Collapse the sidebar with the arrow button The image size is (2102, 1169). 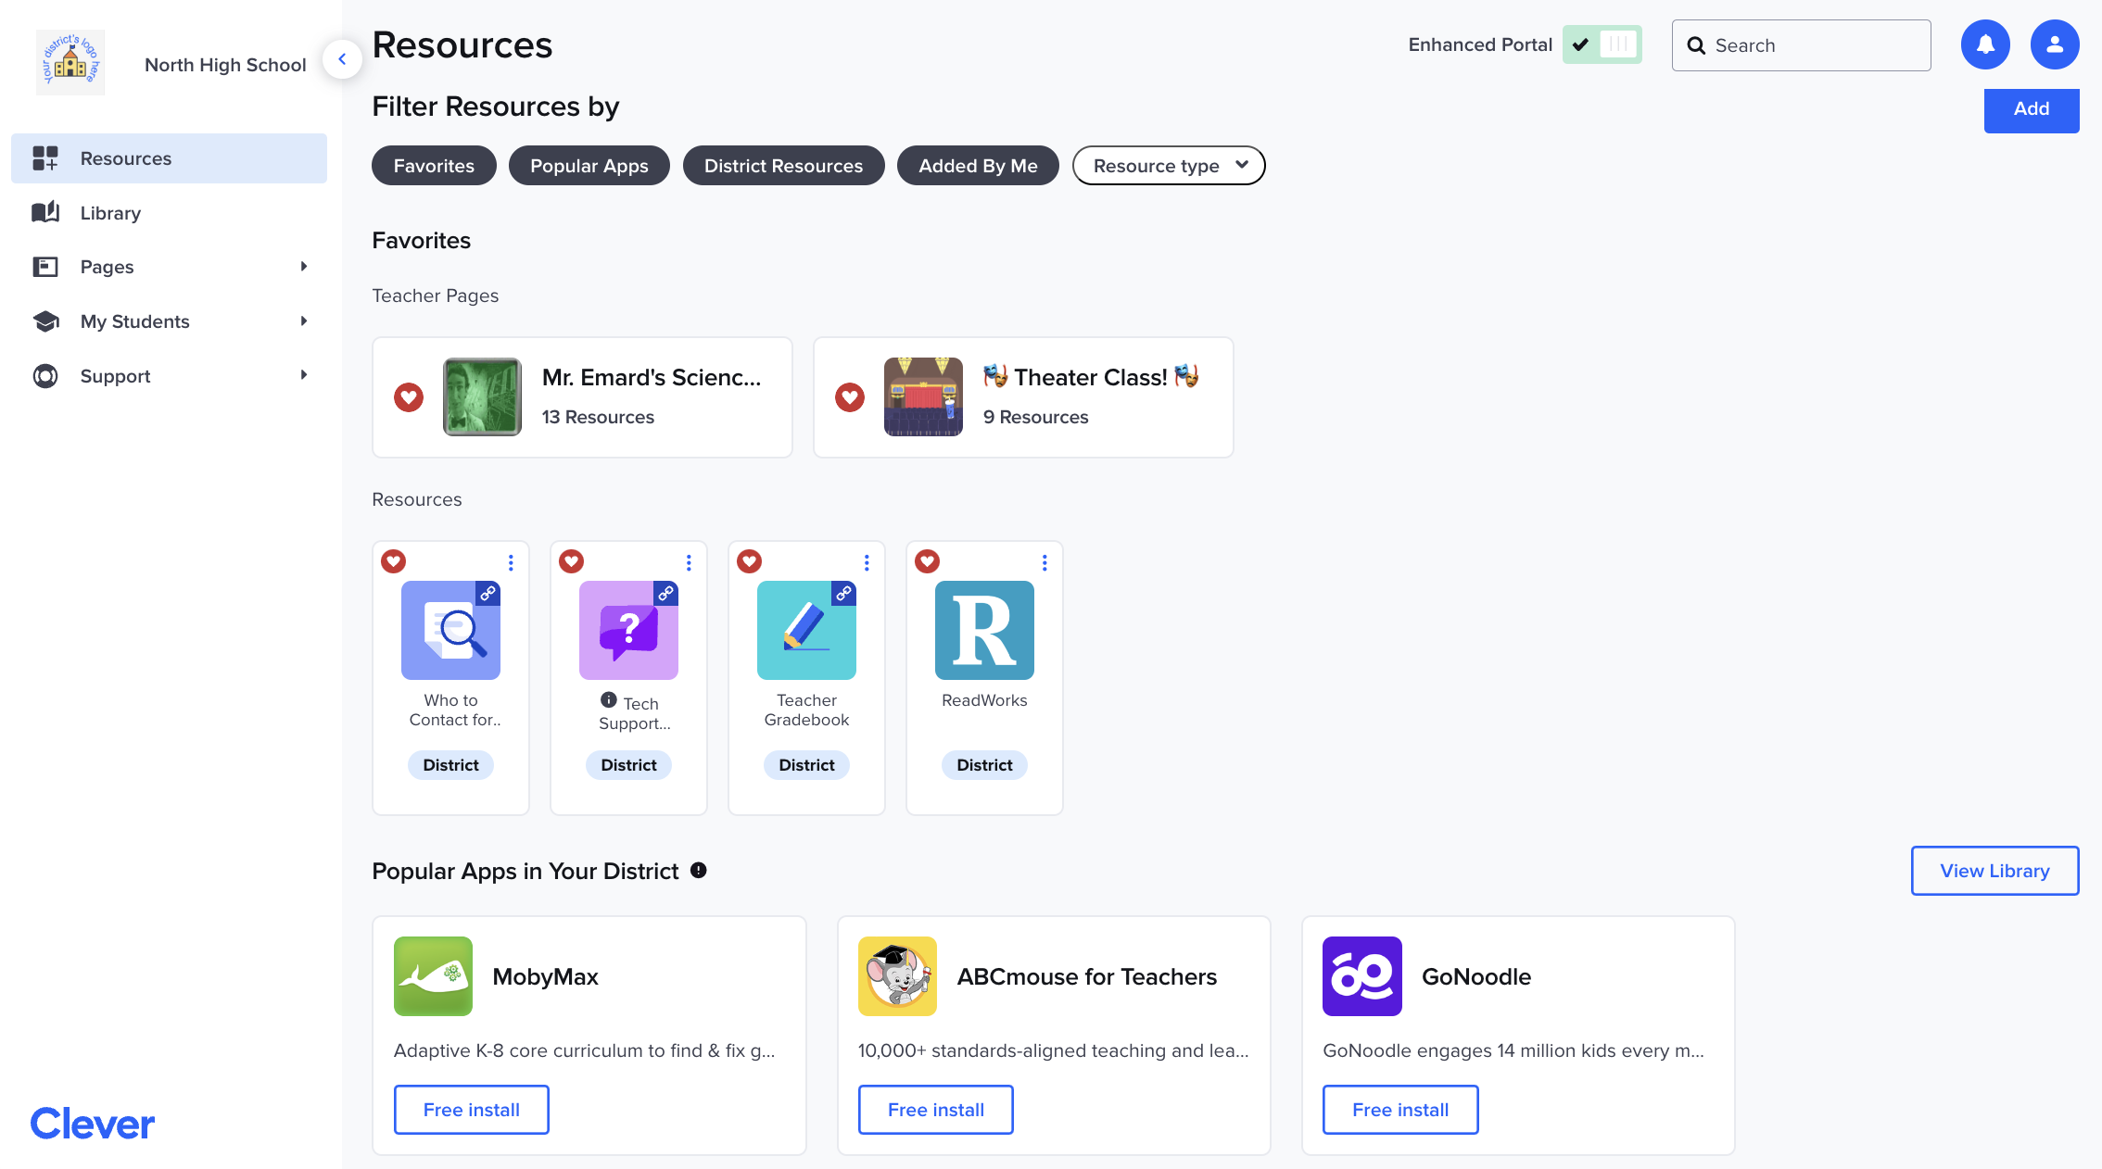[343, 58]
